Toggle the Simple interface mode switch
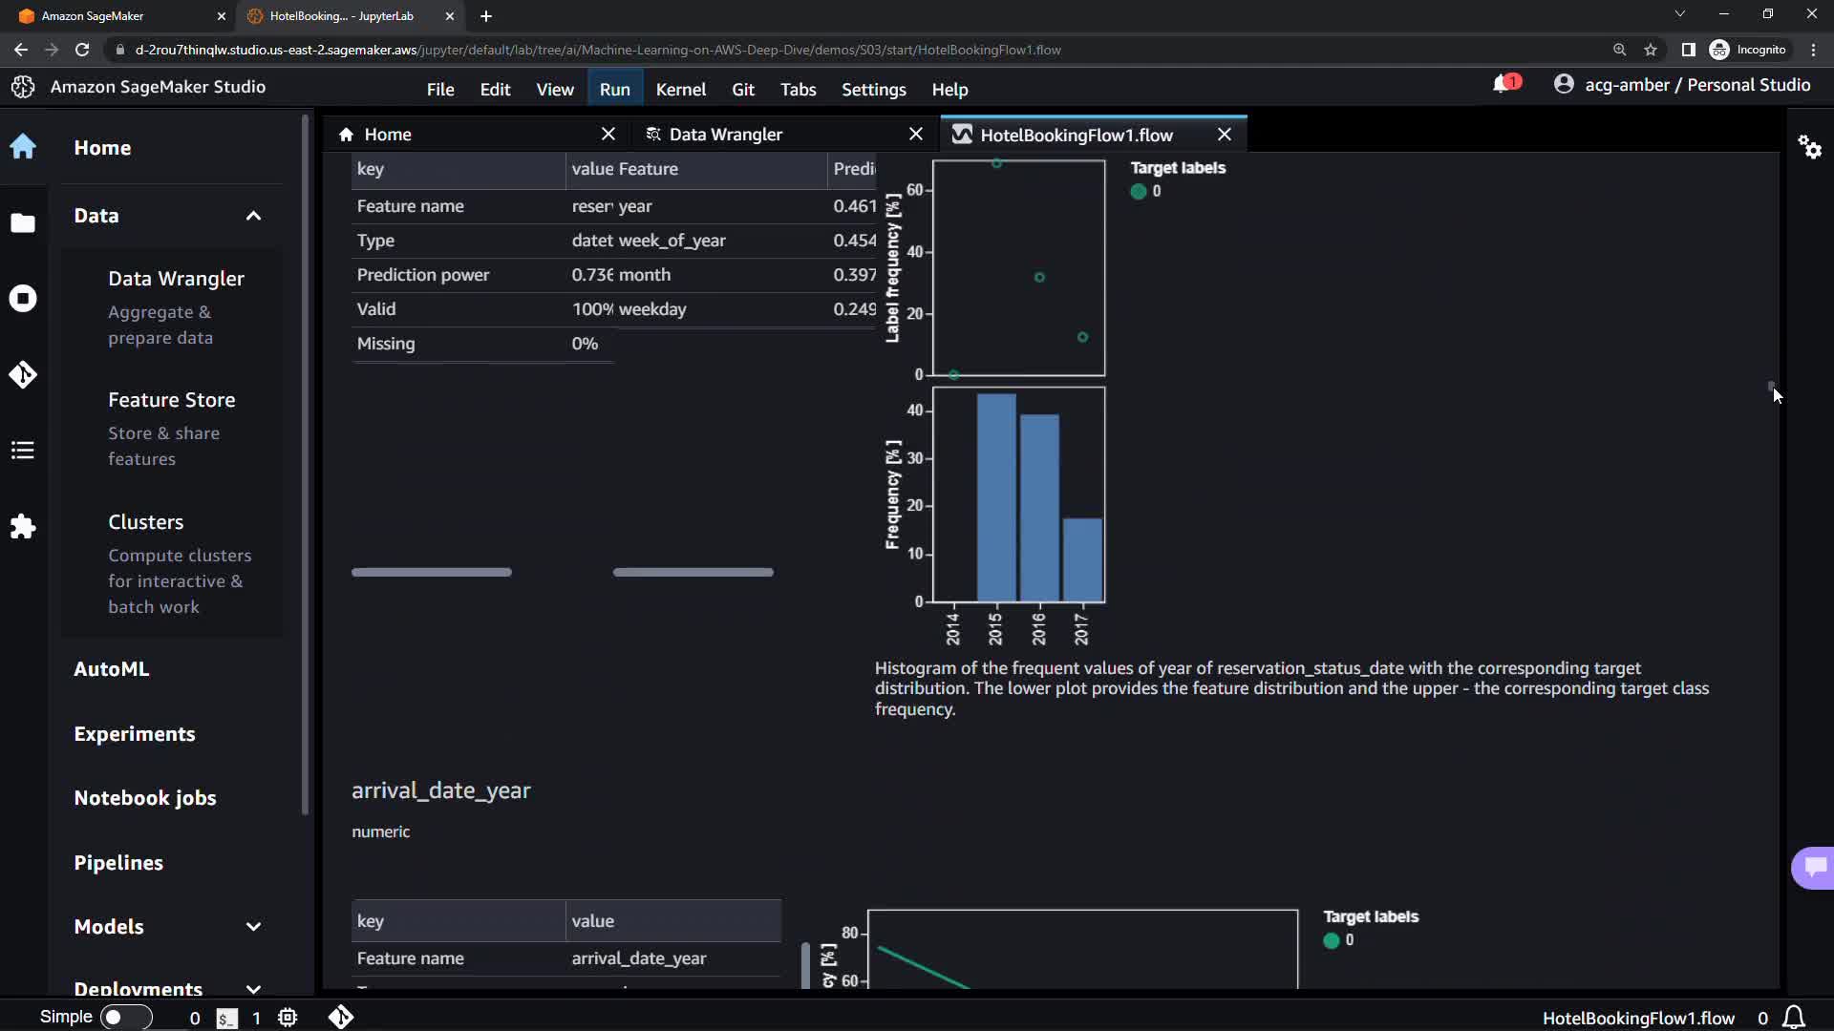This screenshot has height=1031, width=1834. click(x=126, y=1018)
